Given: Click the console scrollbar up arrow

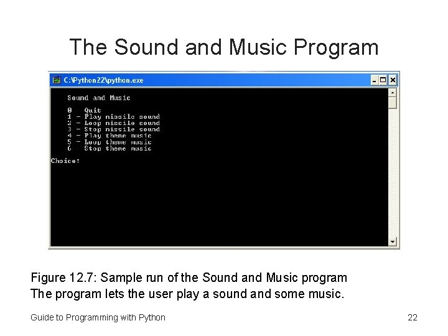Looking at the screenshot, I should click(392, 93).
